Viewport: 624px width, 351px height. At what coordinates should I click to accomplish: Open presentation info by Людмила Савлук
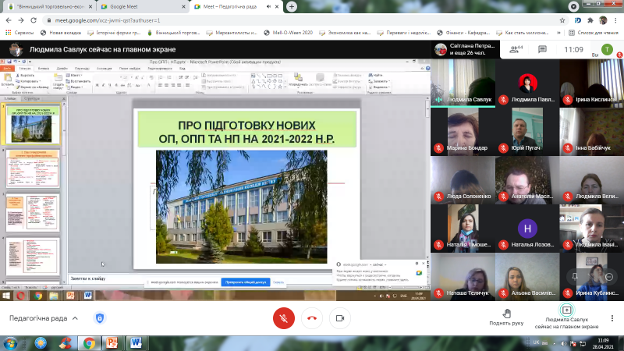tap(566, 317)
